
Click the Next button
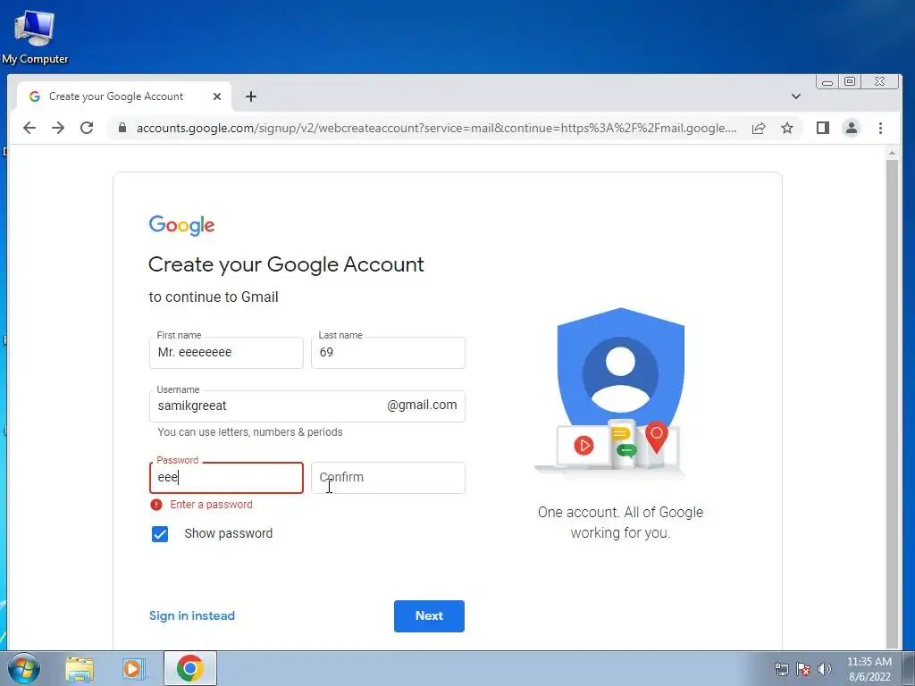click(x=429, y=616)
